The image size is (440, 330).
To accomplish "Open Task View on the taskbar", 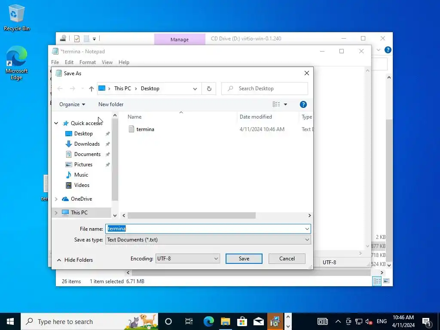I will coord(189,321).
